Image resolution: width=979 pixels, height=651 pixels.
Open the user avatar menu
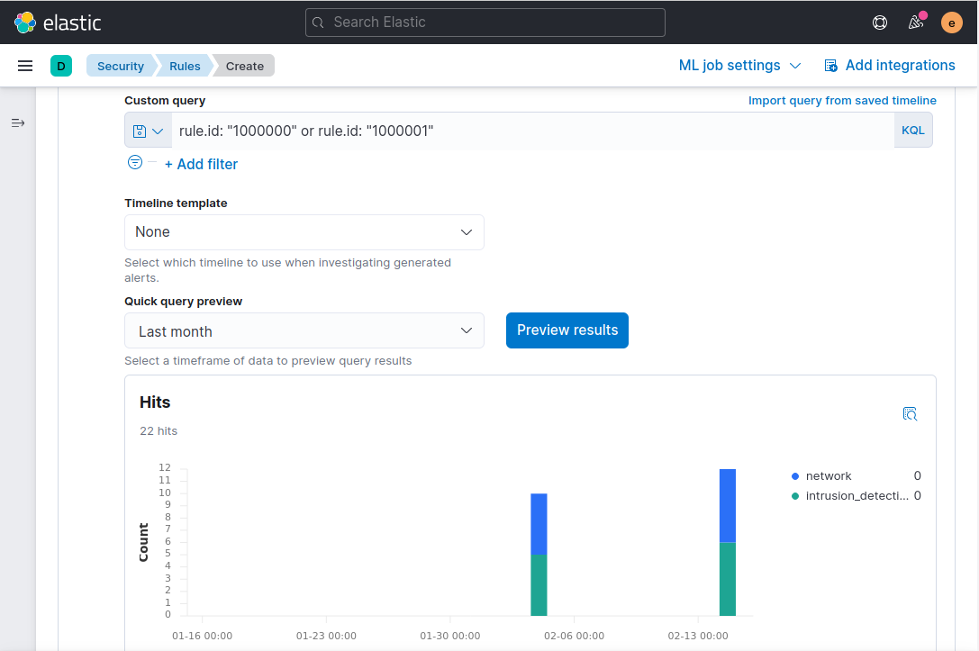pyautogui.click(x=951, y=23)
